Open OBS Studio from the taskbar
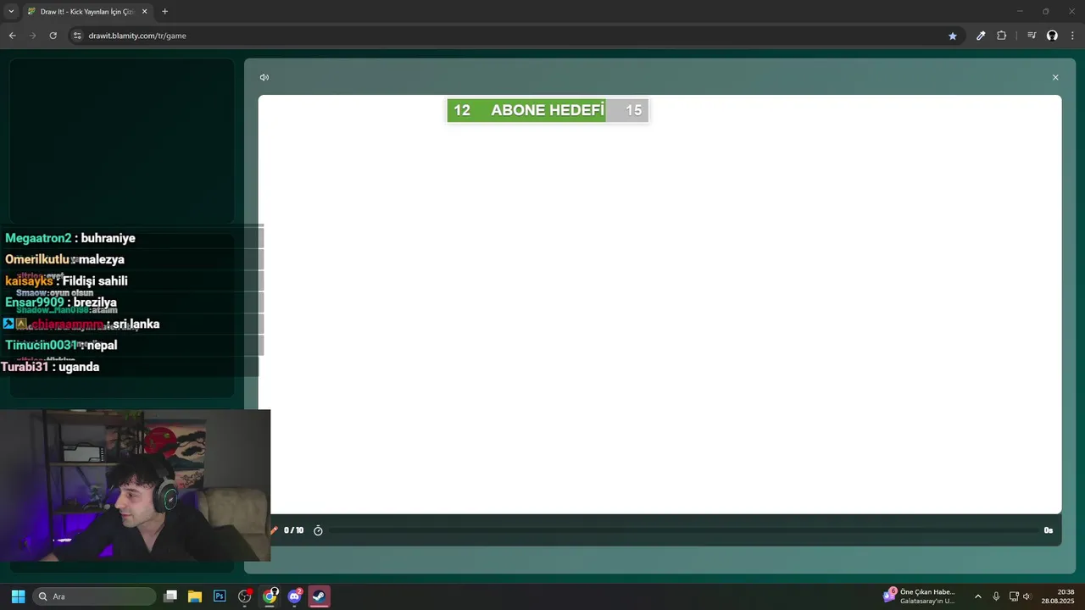This screenshot has height=610, width=1085. [245, 596]
